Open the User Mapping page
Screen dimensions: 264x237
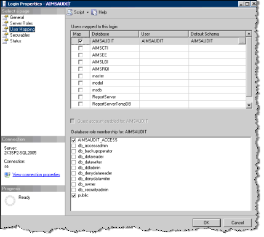coord(22,29)
